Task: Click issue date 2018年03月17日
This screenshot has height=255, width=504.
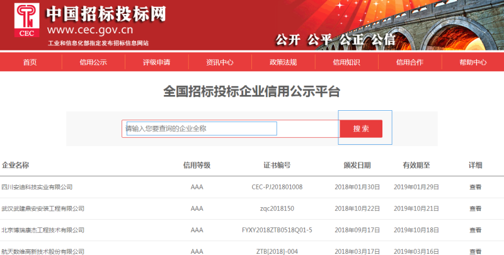Action: pyautogui.click(x=357, y=251)
